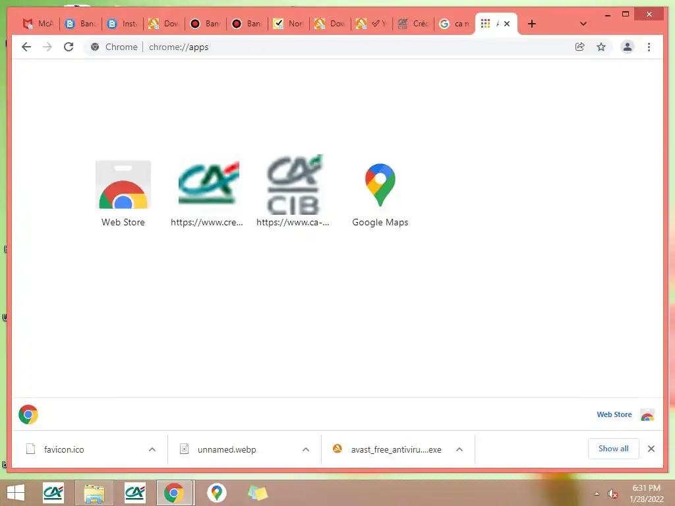
Task: Click the Chrome logo in bottom bar
Action: pyautogui.click(x=28, y=414)
